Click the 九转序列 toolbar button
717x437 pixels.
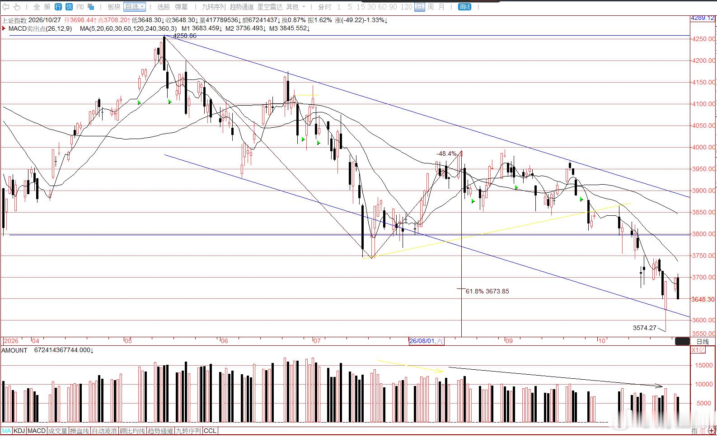pyautogui.click(x=213, y=7)
